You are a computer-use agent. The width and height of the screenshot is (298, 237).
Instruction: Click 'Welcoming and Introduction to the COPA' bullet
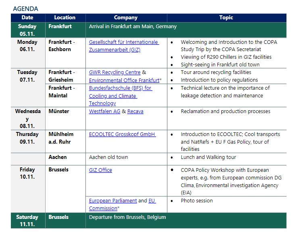tap(229, 46)
